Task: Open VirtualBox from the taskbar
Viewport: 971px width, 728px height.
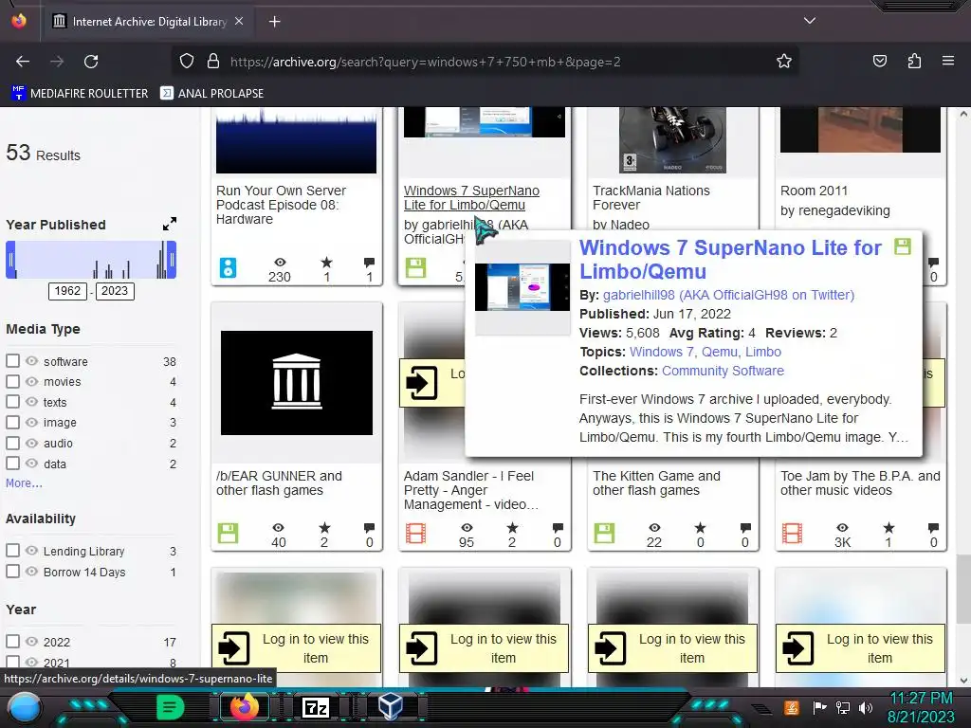Action: click(390, 707)
